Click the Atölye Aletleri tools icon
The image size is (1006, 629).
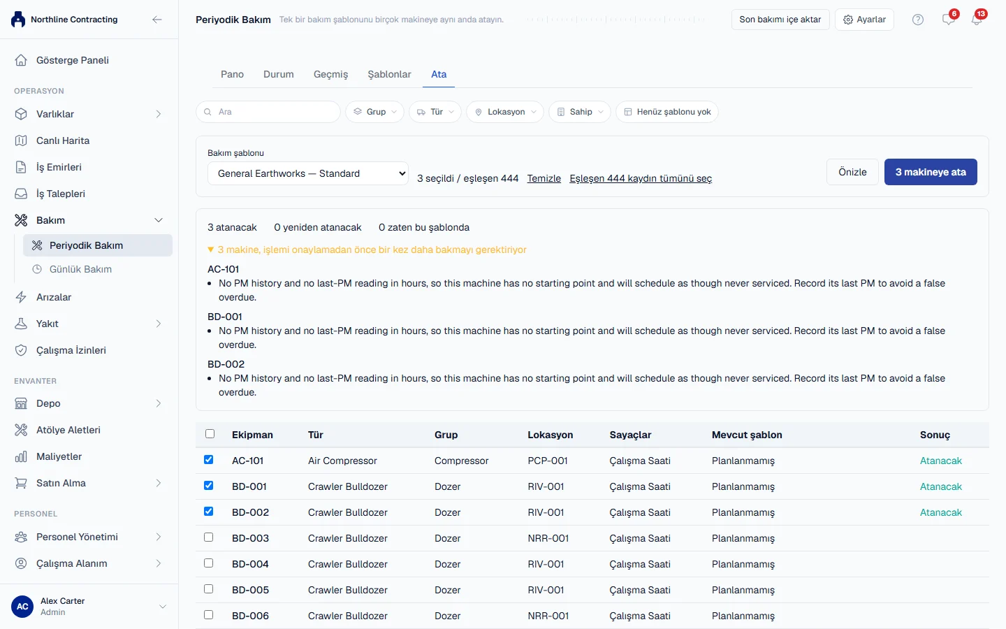[21, 430]
